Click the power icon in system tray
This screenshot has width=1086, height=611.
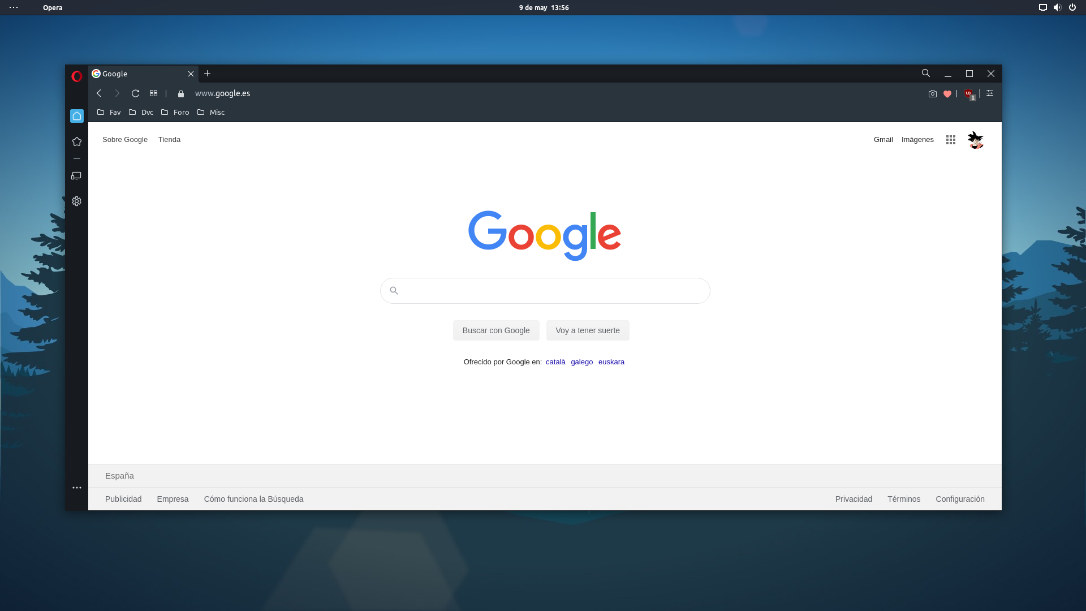(1072, 7)
